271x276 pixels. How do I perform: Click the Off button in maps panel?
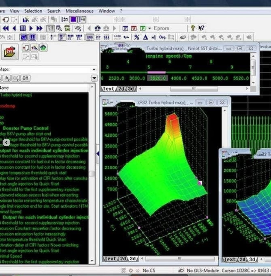[25, 78]
